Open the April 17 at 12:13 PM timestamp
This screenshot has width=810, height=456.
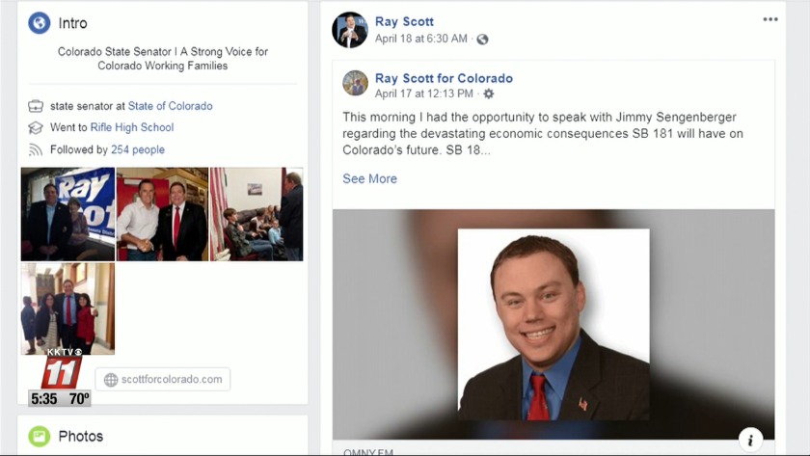coord(423,94)
